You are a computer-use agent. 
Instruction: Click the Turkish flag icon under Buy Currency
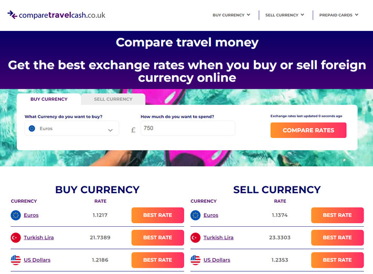pos(16,238)
